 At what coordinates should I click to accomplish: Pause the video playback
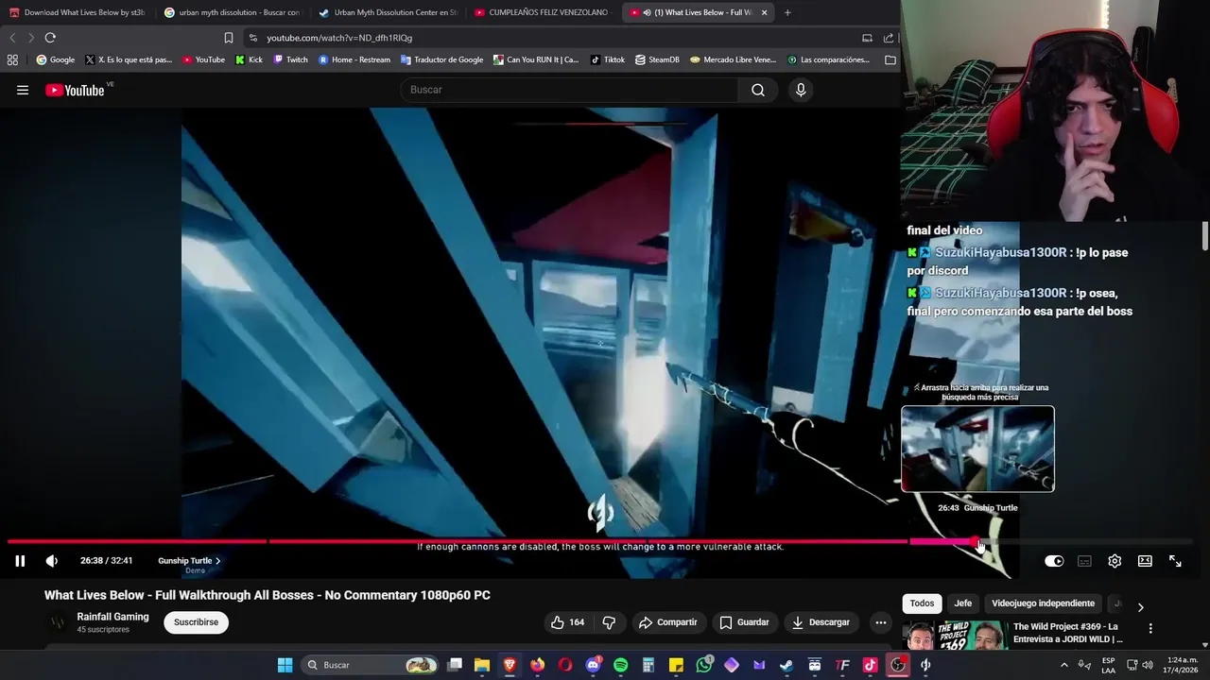point(20,561)
